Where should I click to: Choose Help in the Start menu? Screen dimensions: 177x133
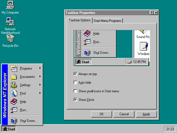click(25, 102)
